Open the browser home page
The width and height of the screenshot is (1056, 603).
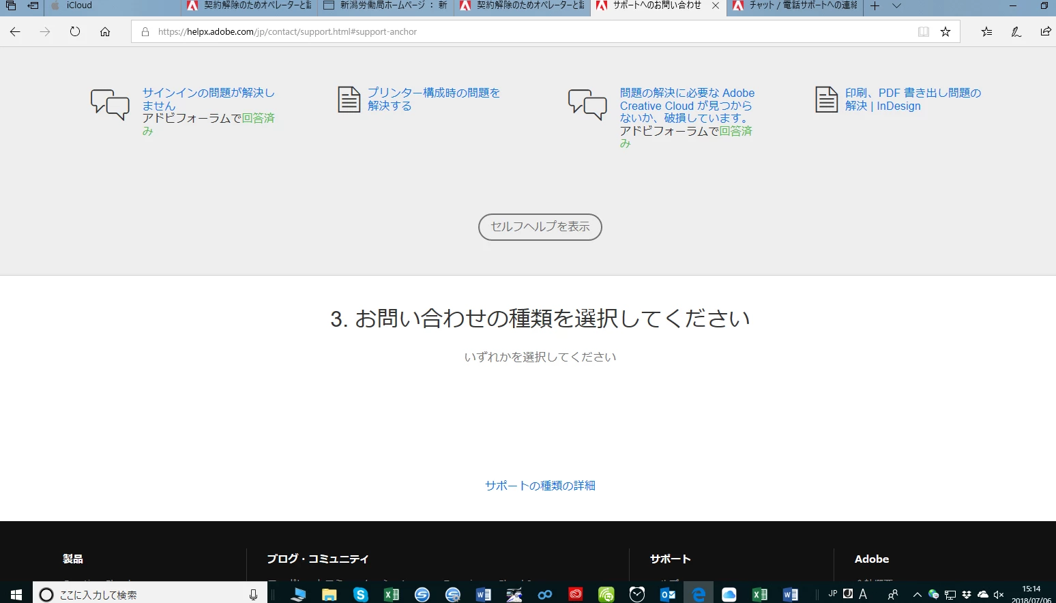point(105,31)
